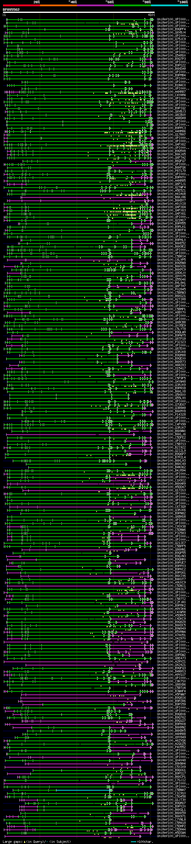Select the UniRef100_A6RZ83 label

[x=171, y=365]
